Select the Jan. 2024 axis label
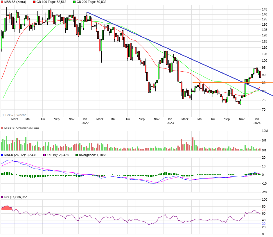The height and width of the screenshot is (237, 273). point(257,121)
